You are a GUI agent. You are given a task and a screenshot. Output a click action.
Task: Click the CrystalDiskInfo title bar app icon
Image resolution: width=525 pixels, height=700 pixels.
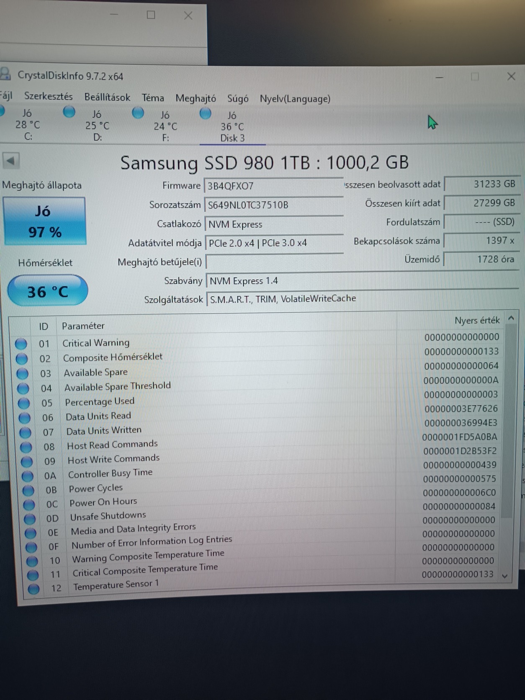pyautogui.click(x=5, y=74)
